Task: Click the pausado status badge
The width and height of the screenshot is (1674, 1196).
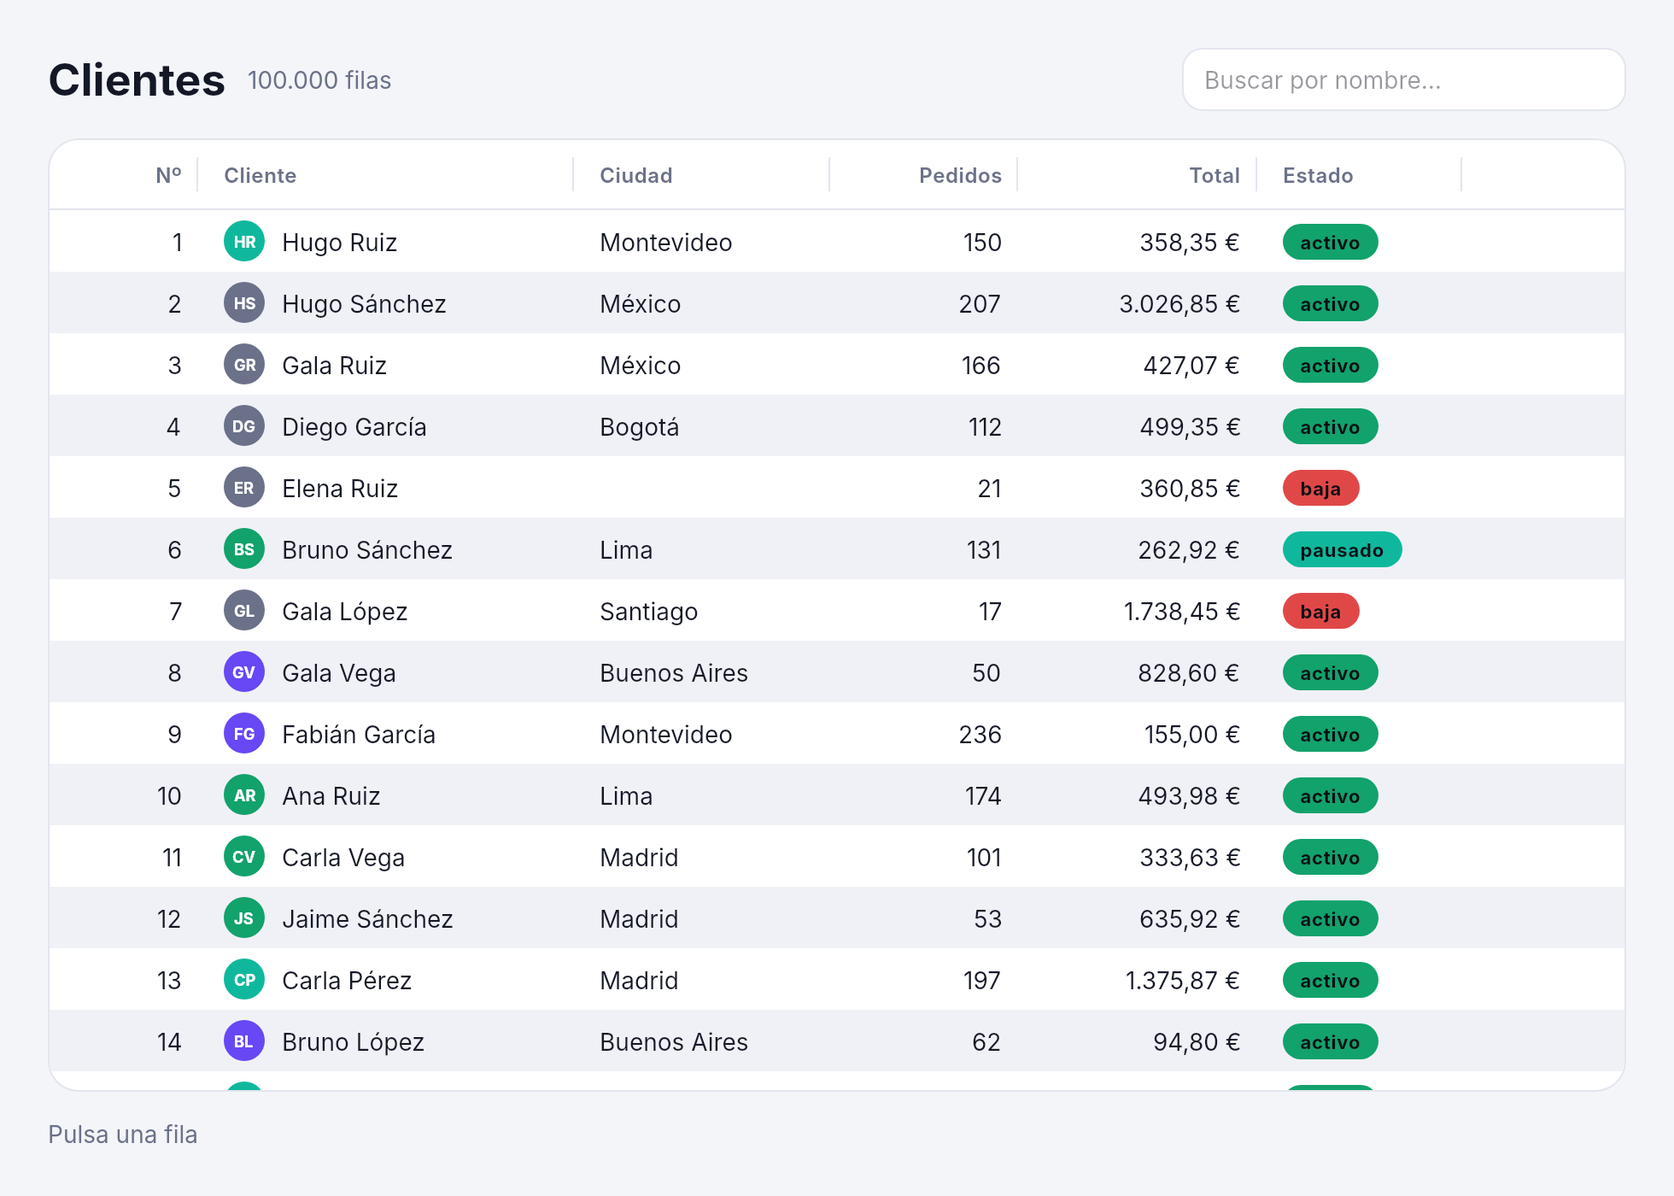Action: (1342, 550)
